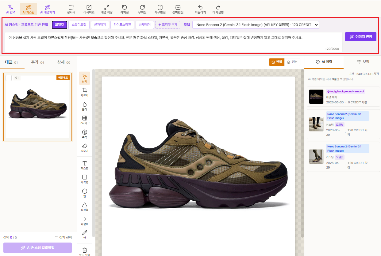
Task: Draw a circle with 원 tool
Action: coord(85,193)
